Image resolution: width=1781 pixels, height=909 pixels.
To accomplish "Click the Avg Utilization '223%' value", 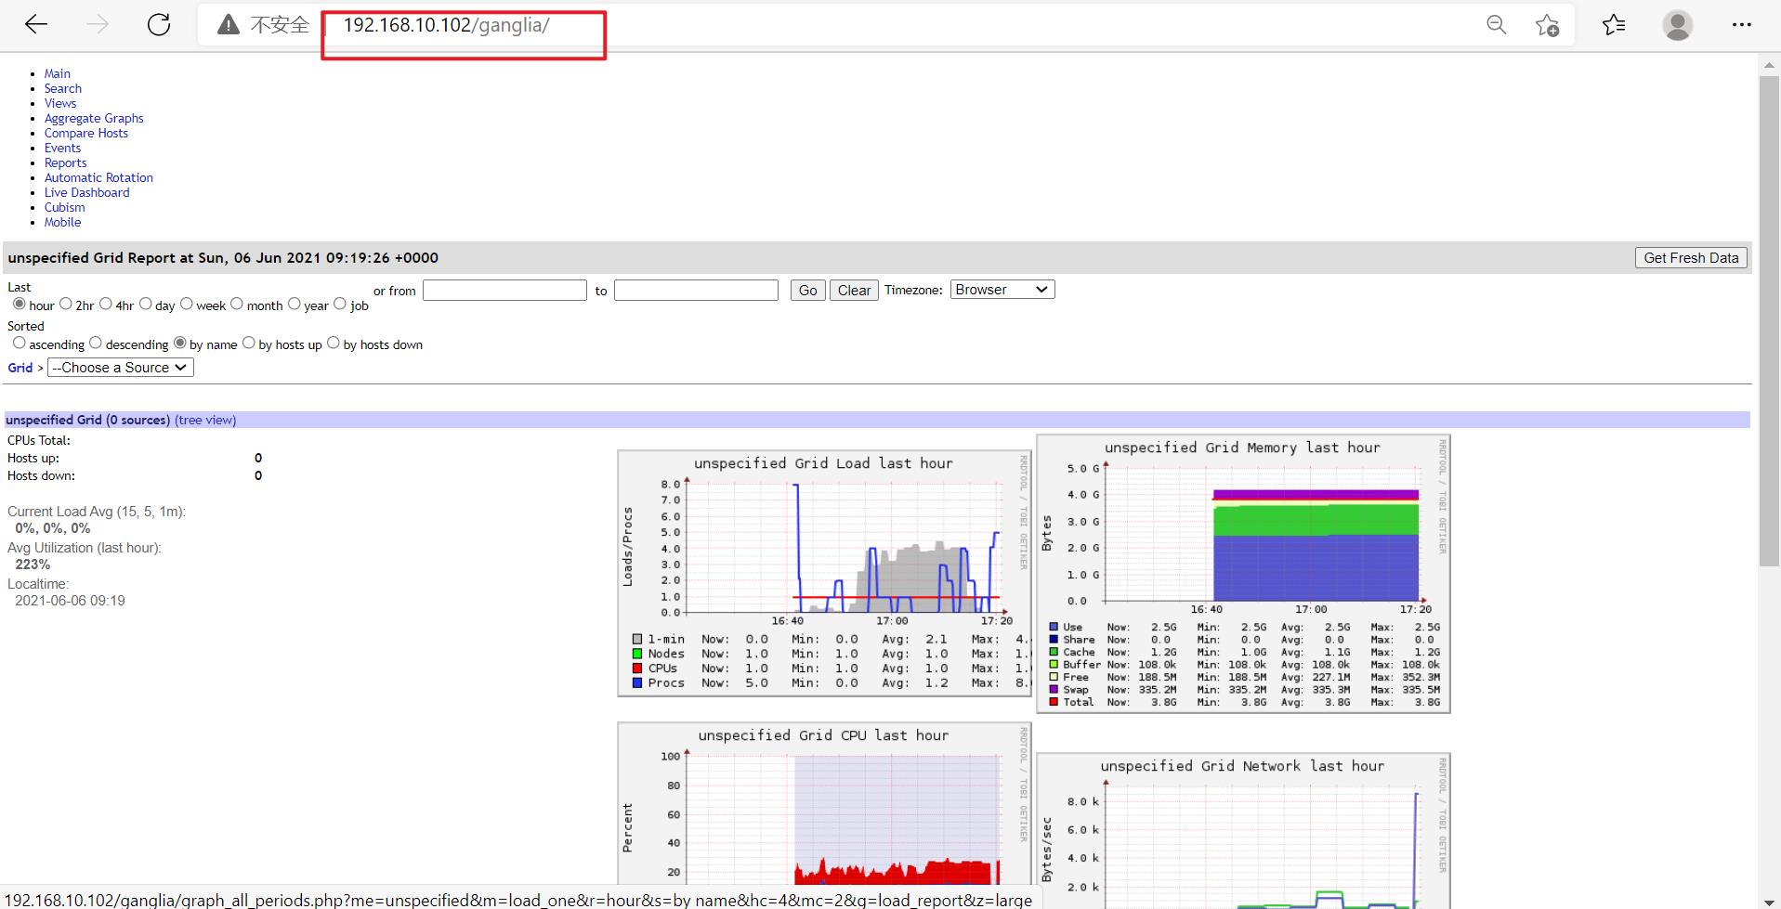I will (x=33, y=565).
